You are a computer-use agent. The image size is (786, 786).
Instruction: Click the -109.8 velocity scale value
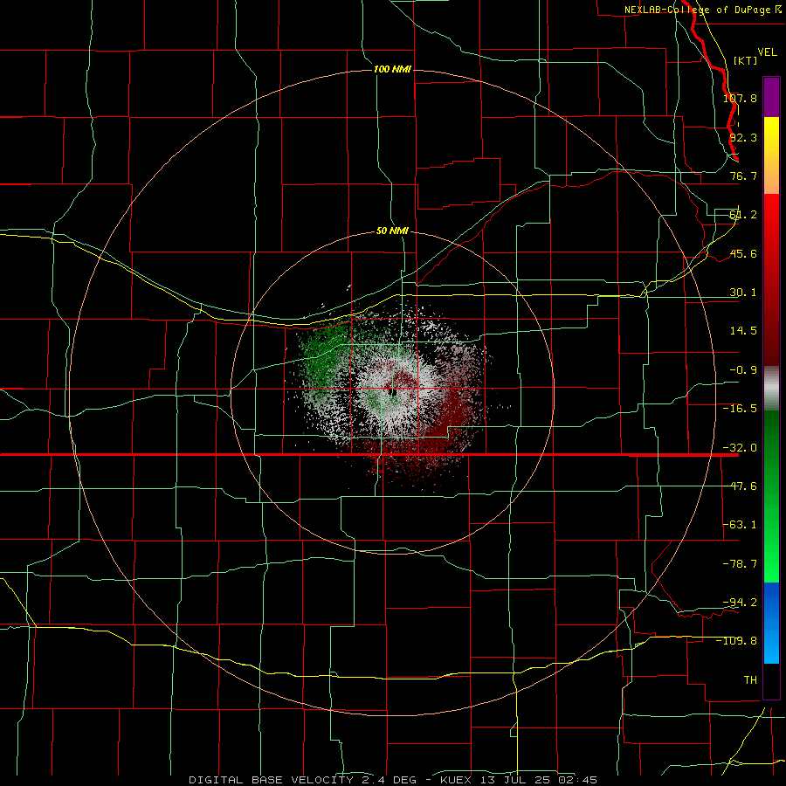(736, 641)
